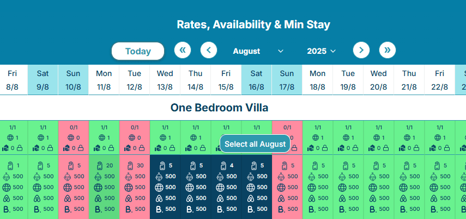Open the August month dropdown
466x219 pixels.
[x=258, y=51]
